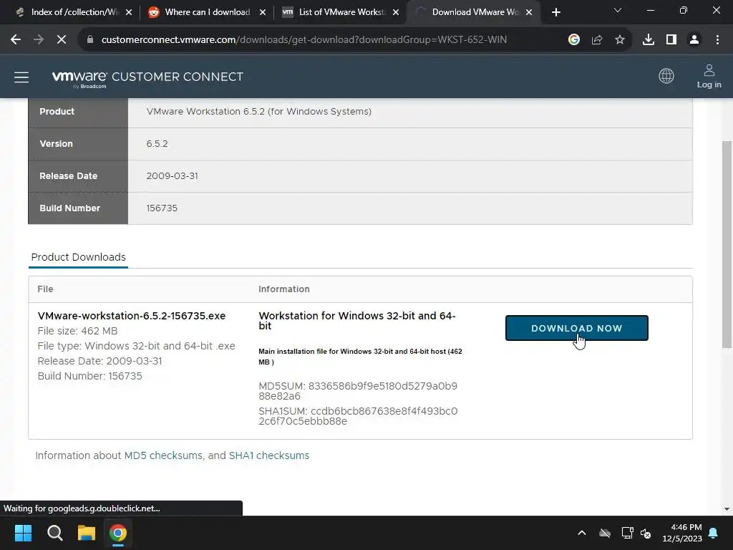The image size is (733, 550).
Task: Open the notifications bell
Action: point(714,533)
